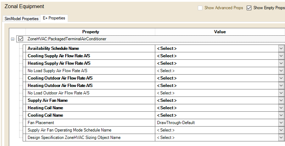This screenshot has width=285, height=146.
Task: Open the Cooling Coil Name dropdown arrow
Action: pyautogui.click(x=281, y=115)
